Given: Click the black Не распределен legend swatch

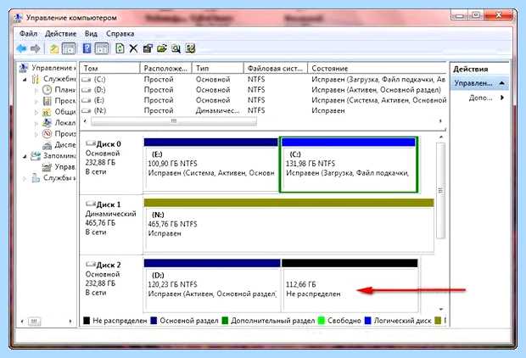Looking at the screenshot, I should click(x=87, y=321).
